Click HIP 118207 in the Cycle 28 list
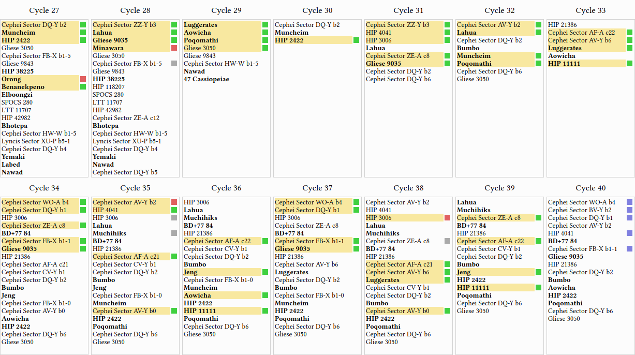 [109, 87]
